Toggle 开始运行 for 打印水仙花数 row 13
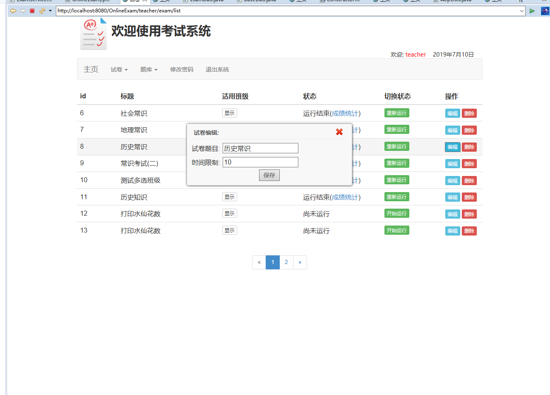The width and height of the screenshot is (550, 395). coord(396,231)
